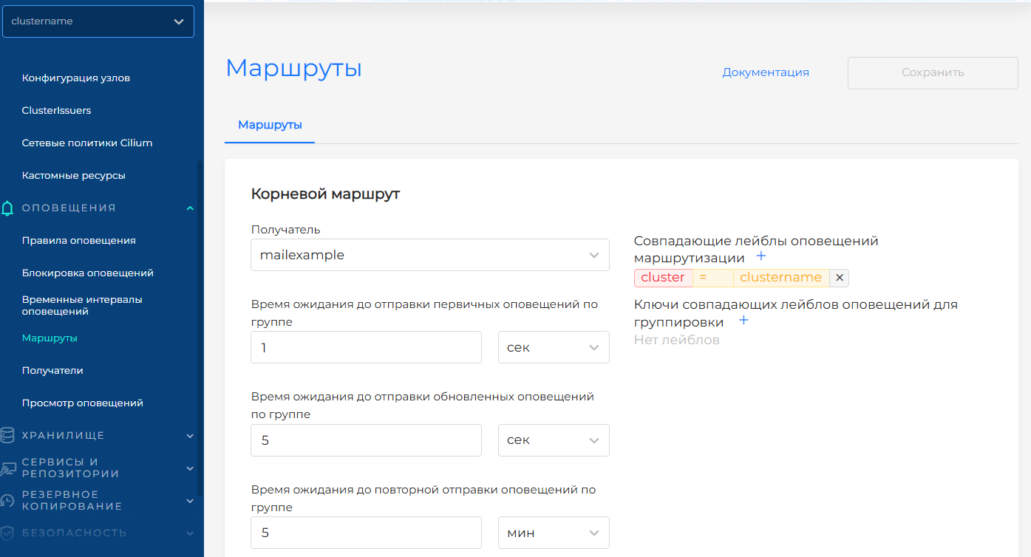Click the Резервное копирование section icon

(8, 501)
